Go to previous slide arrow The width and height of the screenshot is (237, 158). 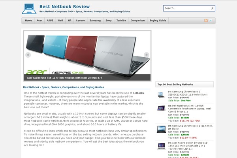point(28,55)
